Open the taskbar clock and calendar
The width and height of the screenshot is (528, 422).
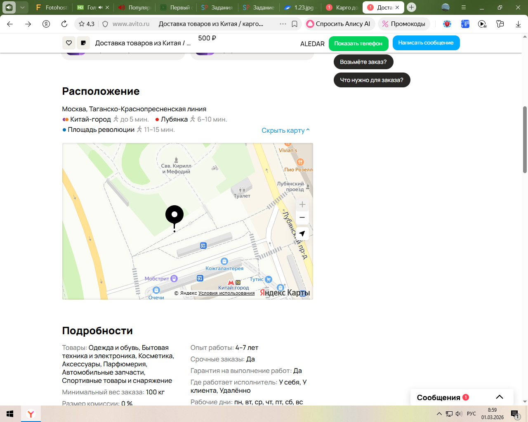click(493, 414)
